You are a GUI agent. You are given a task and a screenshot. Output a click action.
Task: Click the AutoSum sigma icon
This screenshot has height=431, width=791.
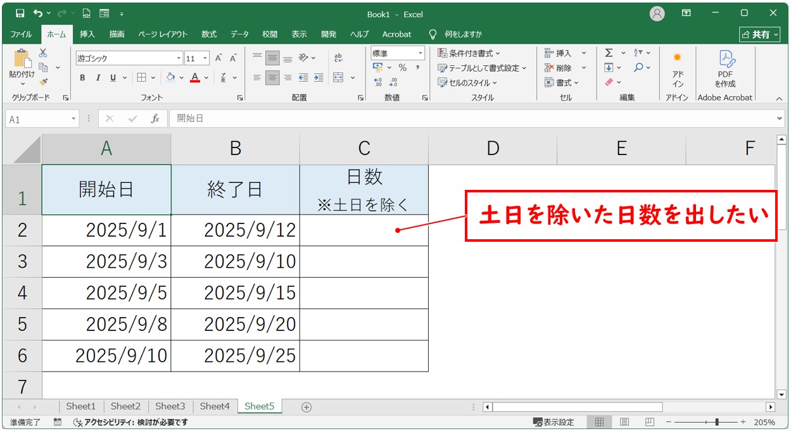tap(609, 53)
